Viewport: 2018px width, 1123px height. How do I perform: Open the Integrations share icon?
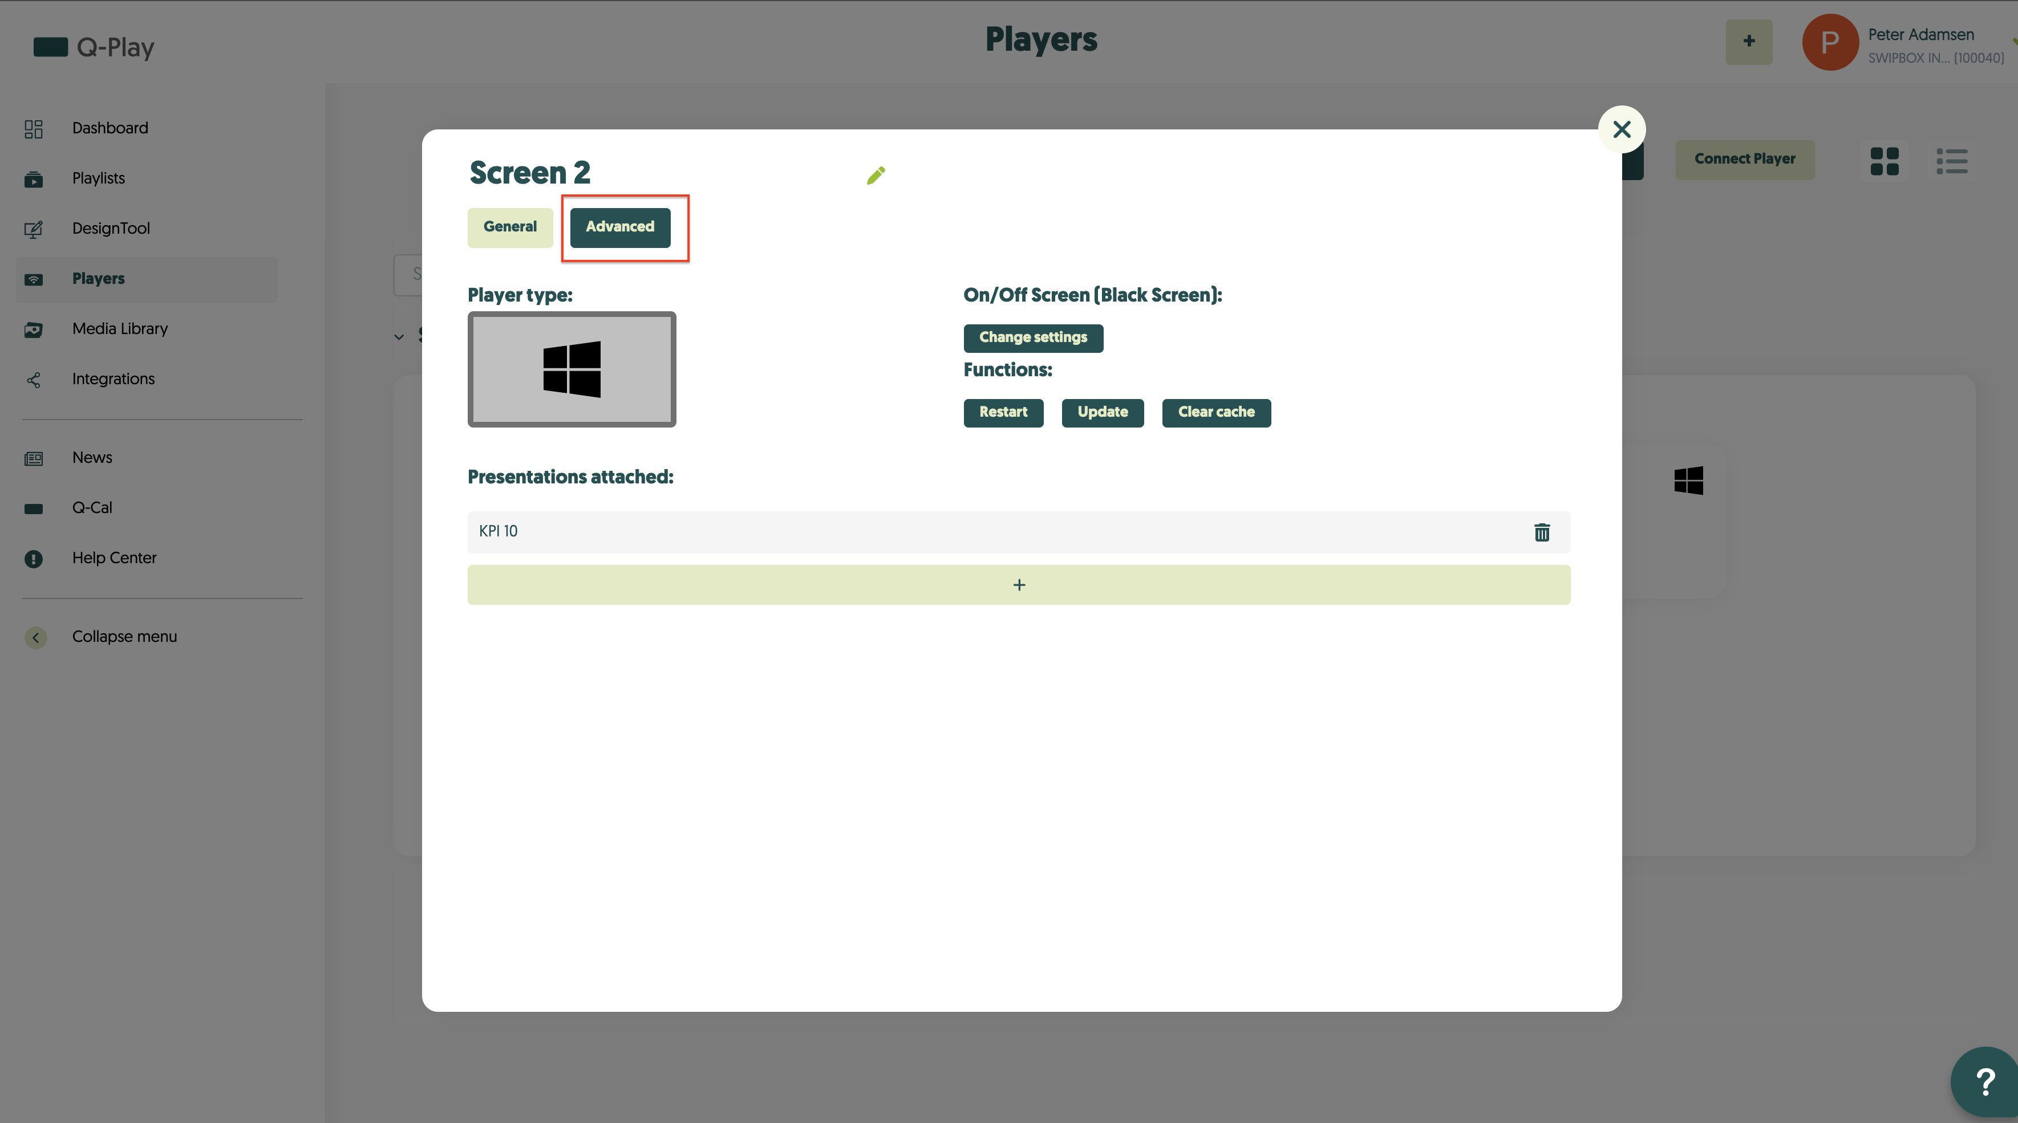(x=34, y=380)
